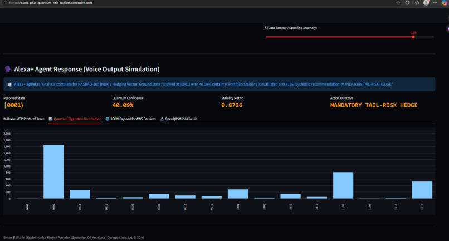449x241 pixels.
Task: Click the Data Tamper / Spoofing Anomaly label
Action: pyautogui.click(x=290, y=28)
